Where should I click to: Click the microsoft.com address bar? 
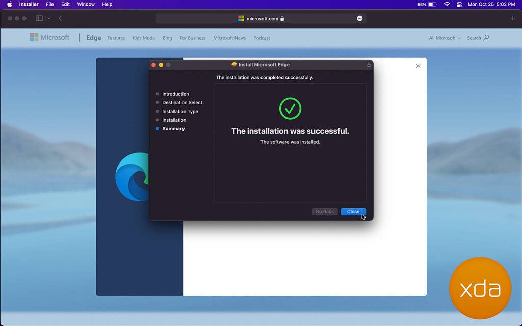[x=261, y=19]
